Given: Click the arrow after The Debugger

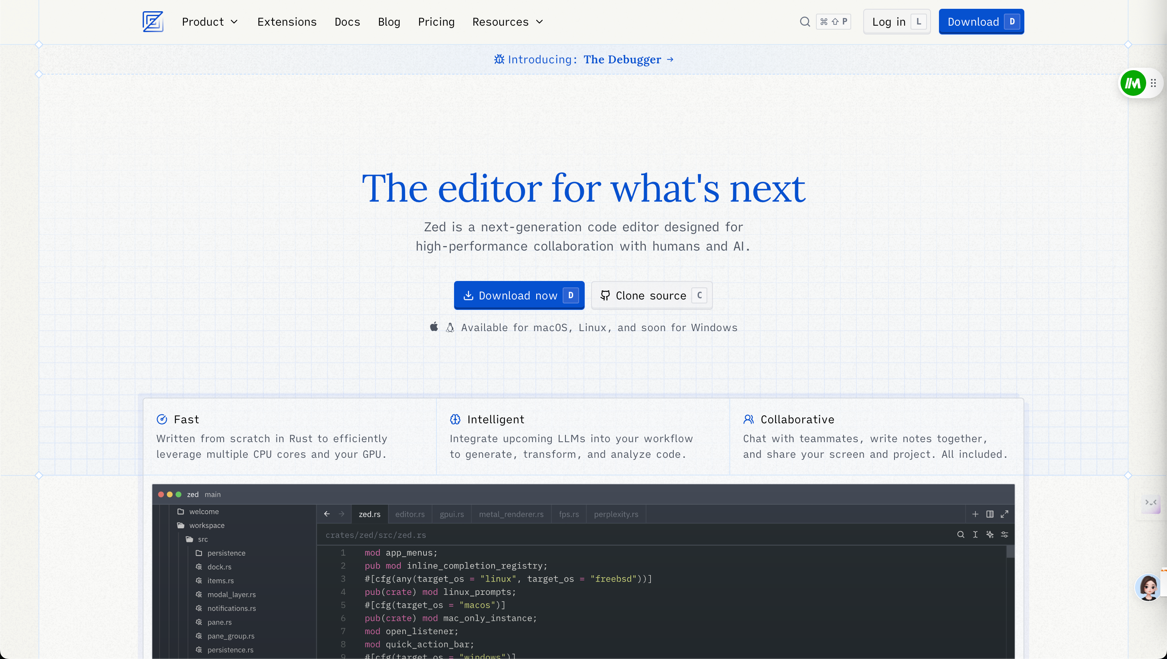Looking at the screenshot, I should pyautogui.click(x=670, y=59).
